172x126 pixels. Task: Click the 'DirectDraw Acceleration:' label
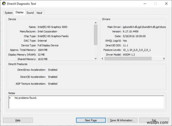coord(32,70)
